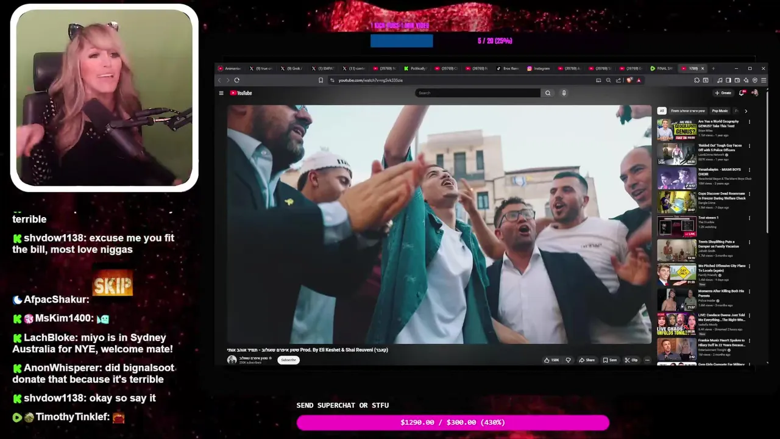Open the 'Roided Out' Tough Guy video thumbnail
This screenshot has width=780, height=439.
pyautogui.click(x=676, y=153)
